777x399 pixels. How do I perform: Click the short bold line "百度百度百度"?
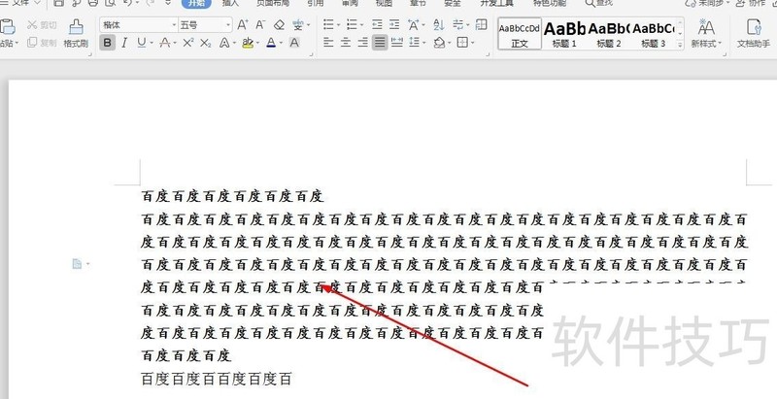[186, 355]
